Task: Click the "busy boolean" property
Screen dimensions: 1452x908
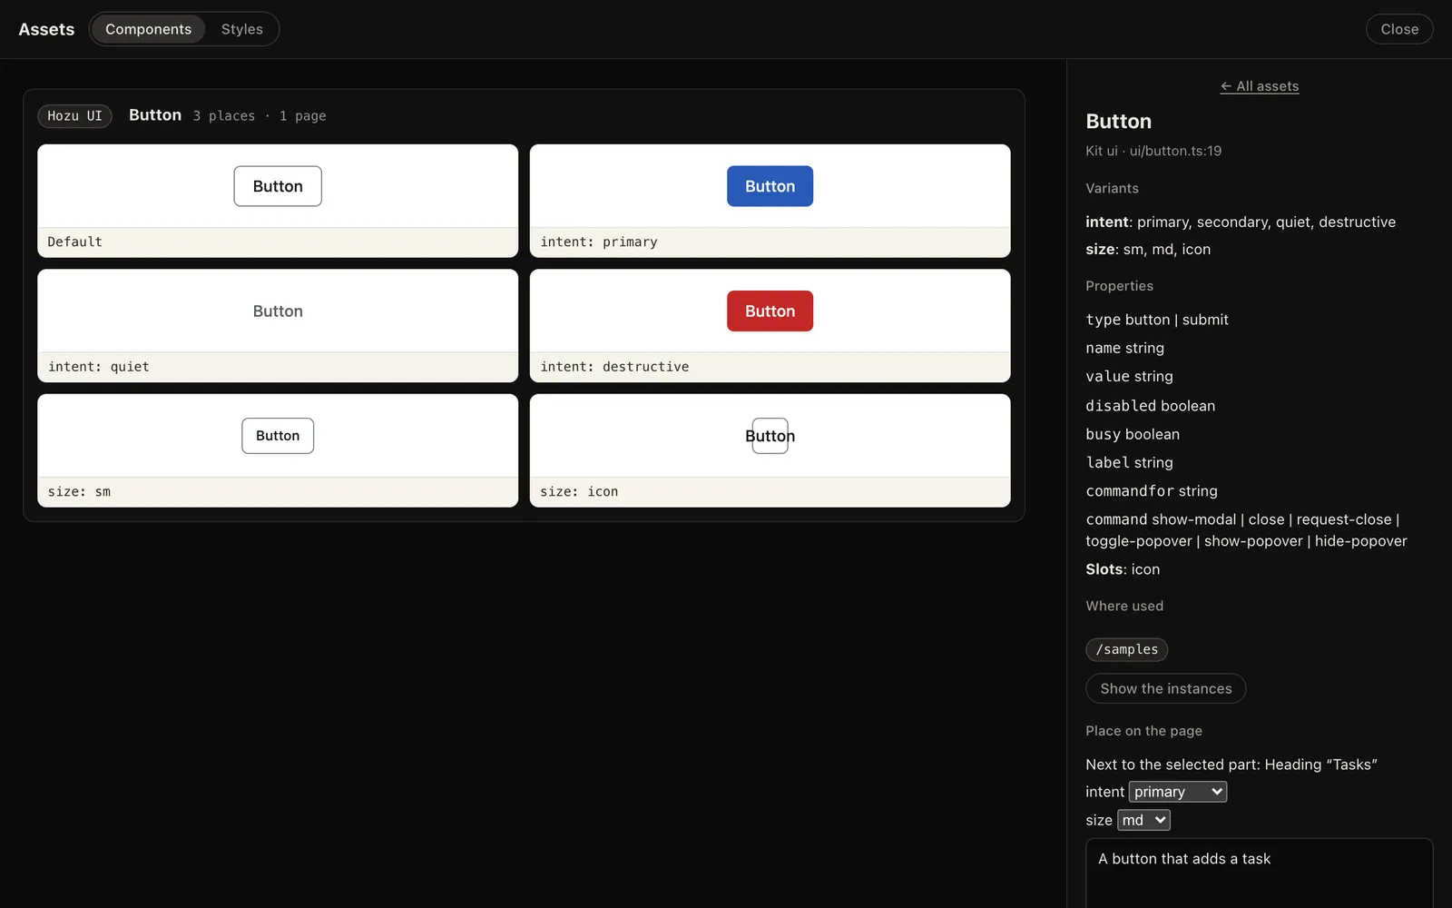Action: (1133, 434)
